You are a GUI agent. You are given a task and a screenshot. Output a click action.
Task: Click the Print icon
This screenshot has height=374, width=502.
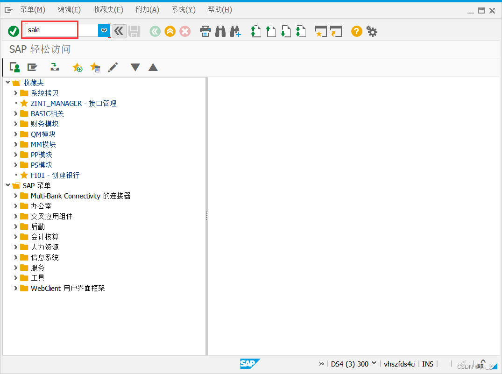[205, 31]
